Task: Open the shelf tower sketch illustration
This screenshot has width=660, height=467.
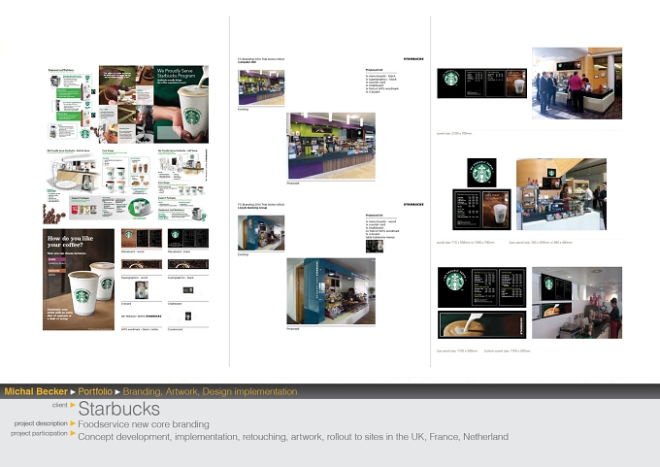Action: [x=182, y=165]
